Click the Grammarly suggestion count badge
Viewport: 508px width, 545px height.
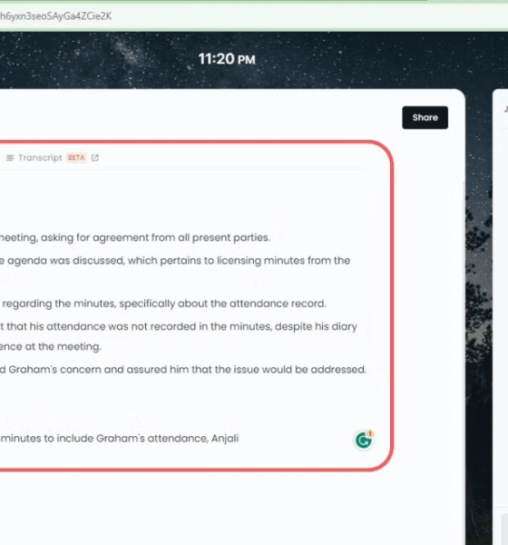point(370,433)
